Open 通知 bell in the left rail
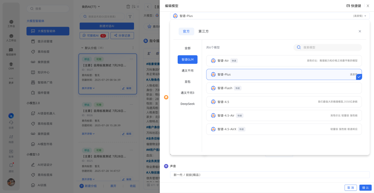The height and width of the screenshot is (193, 374). point(11,168)
